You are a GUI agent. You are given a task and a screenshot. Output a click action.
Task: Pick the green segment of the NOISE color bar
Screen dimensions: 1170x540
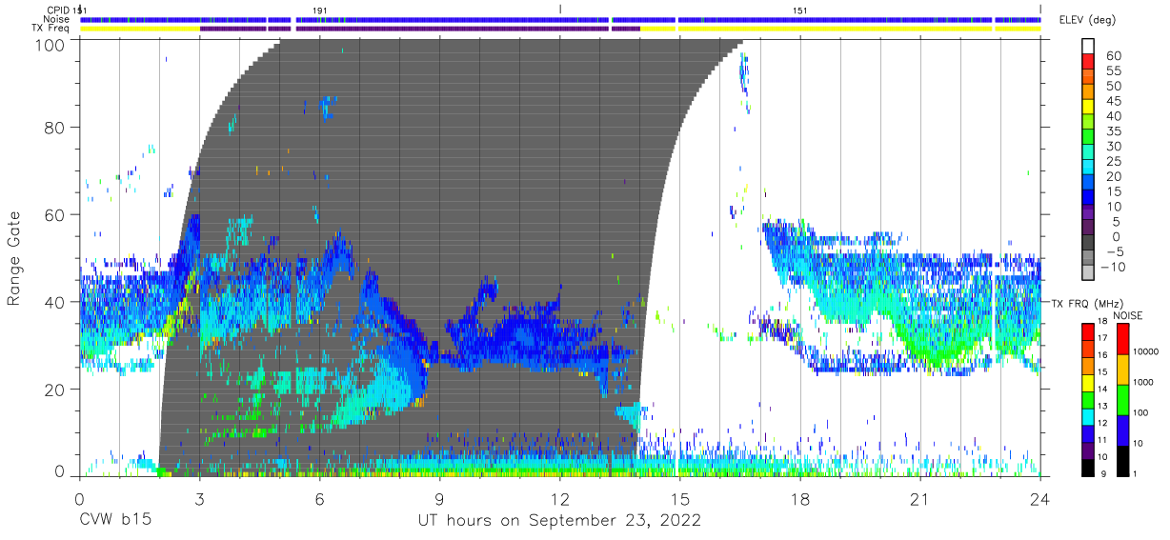coord(1121,398)
